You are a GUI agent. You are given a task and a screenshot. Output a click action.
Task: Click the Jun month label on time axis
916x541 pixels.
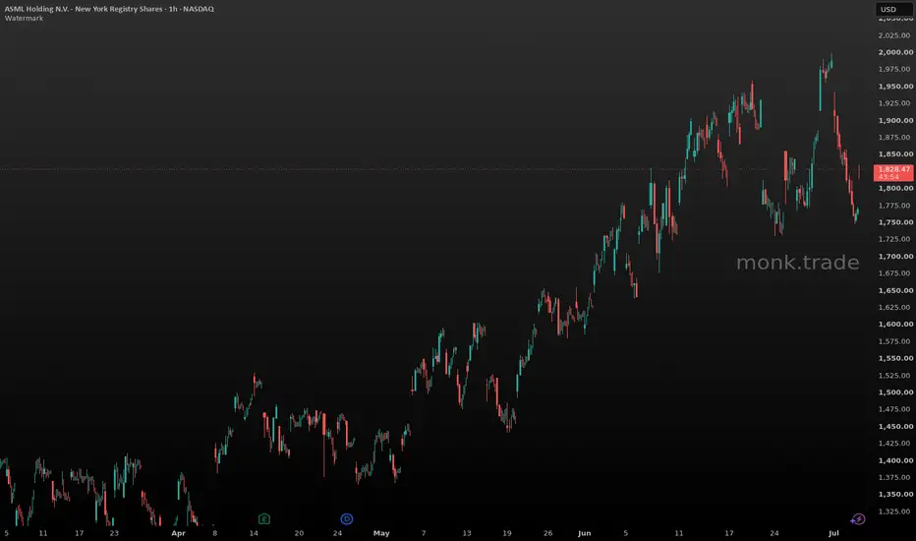(584, 533)
